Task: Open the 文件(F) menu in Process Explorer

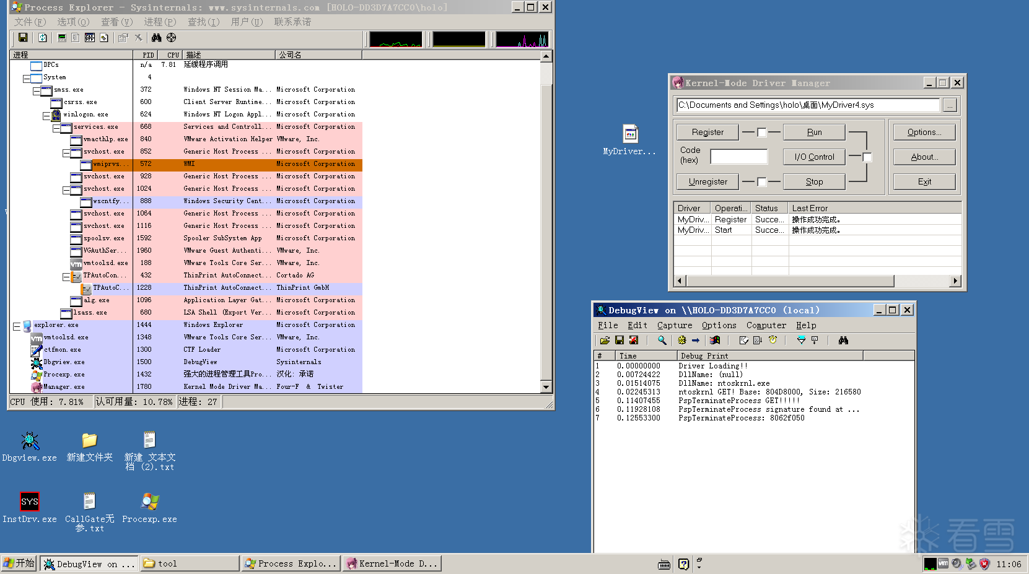Action: click(x=30, y=22)
